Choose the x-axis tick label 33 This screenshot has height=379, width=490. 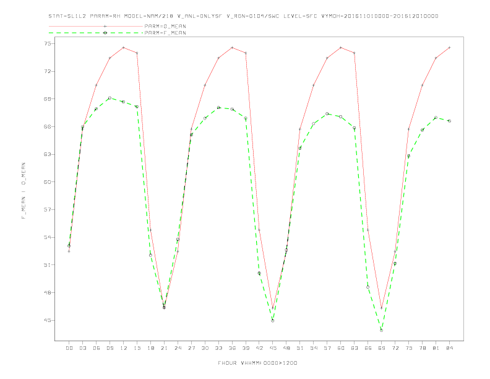(219, 348)
